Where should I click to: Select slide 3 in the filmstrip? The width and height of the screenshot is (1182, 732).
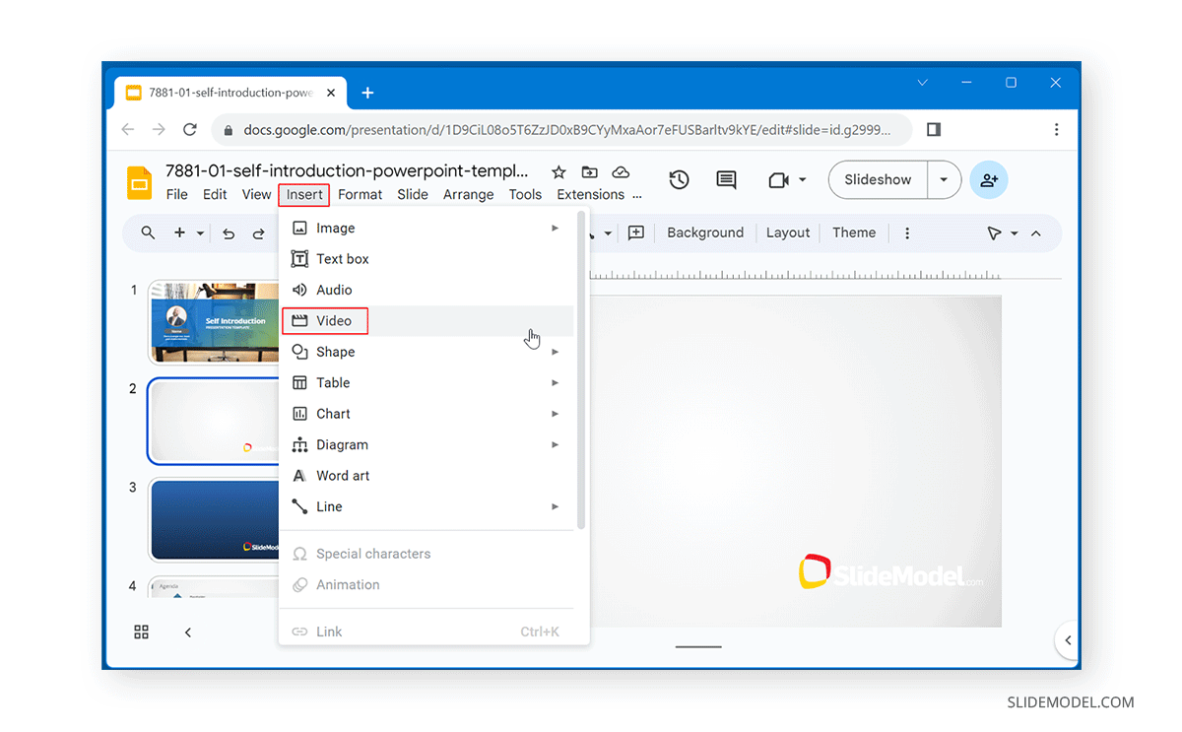click(215, 519)
